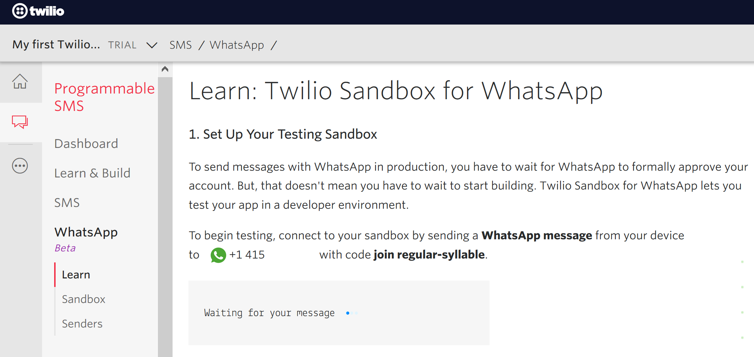Click the TRIAL account label
This screenshot has height=357, width=754.
point(122,45)
